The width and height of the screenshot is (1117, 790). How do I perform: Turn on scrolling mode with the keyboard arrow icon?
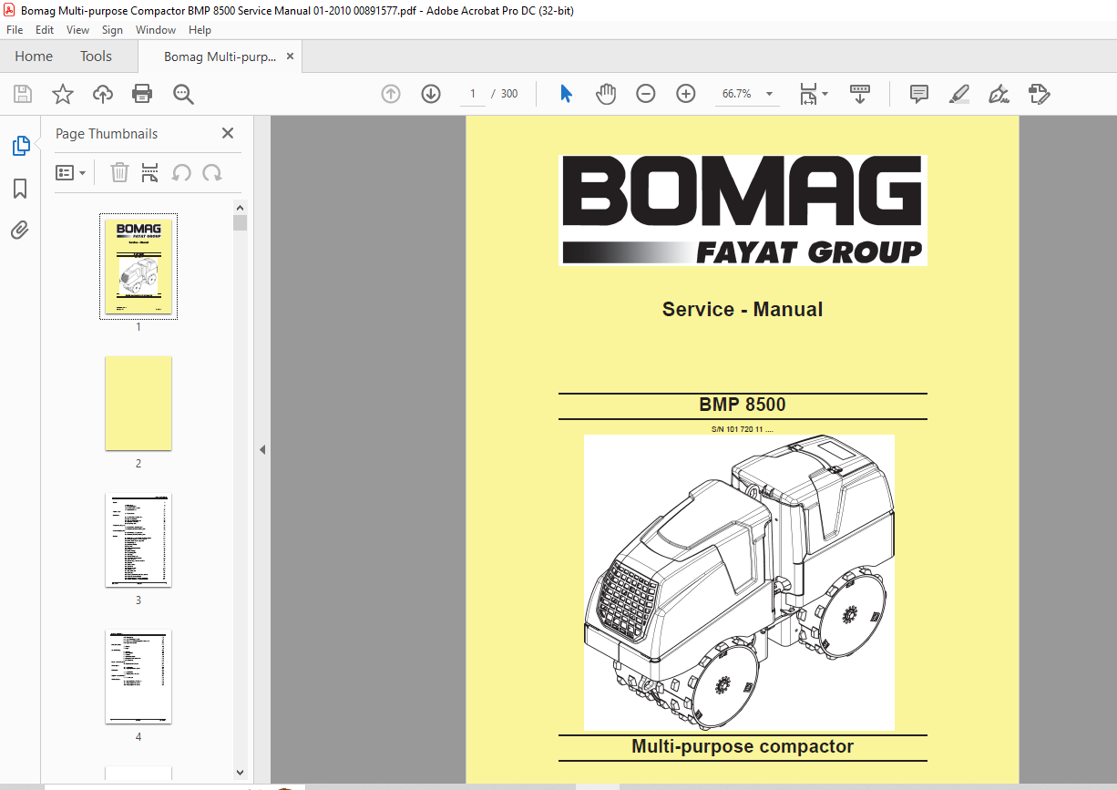coord(860,94)
